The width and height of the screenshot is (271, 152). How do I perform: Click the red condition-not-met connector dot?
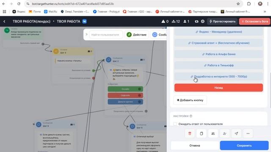click(x=94, y=78)
